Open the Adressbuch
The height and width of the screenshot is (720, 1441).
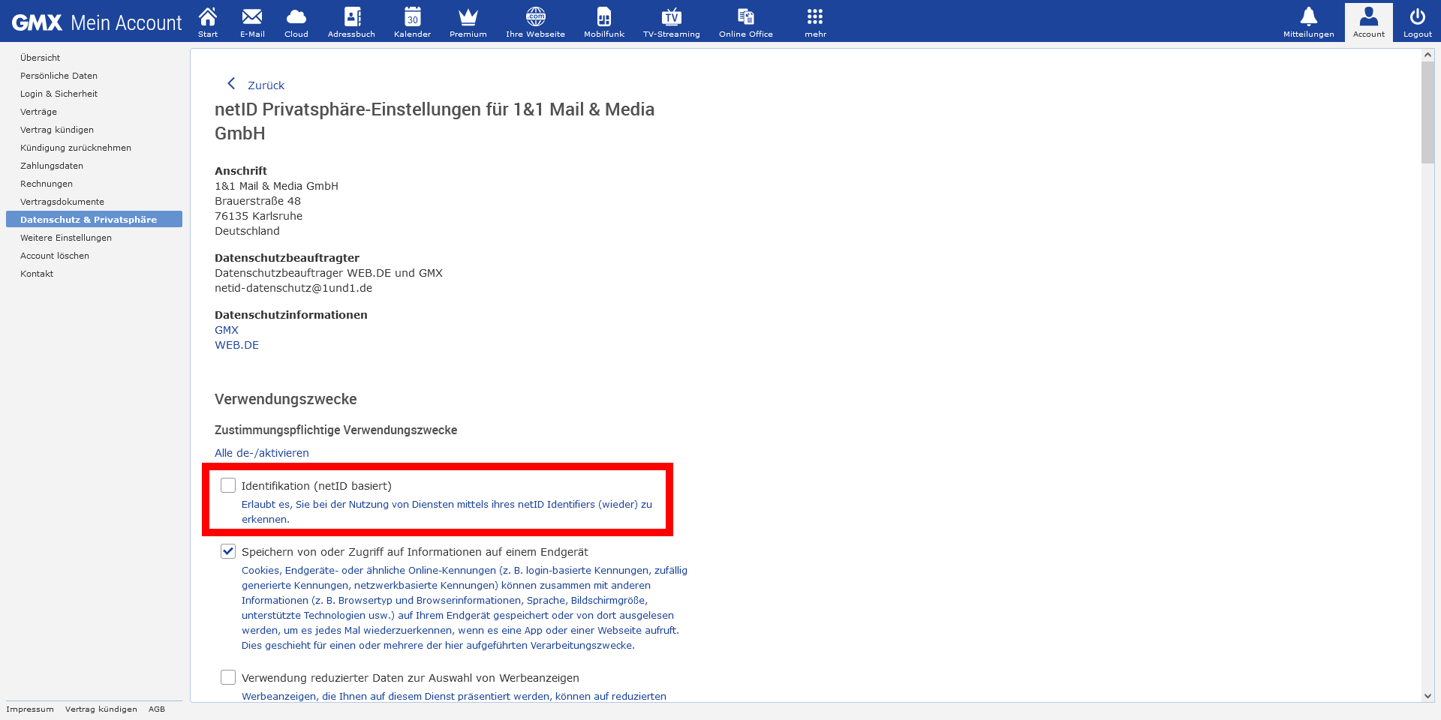coord(350,22)
